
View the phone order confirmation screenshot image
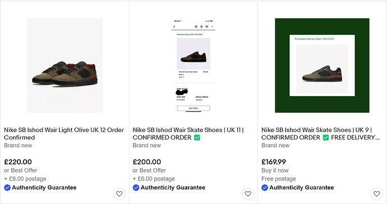pos(193,65)
